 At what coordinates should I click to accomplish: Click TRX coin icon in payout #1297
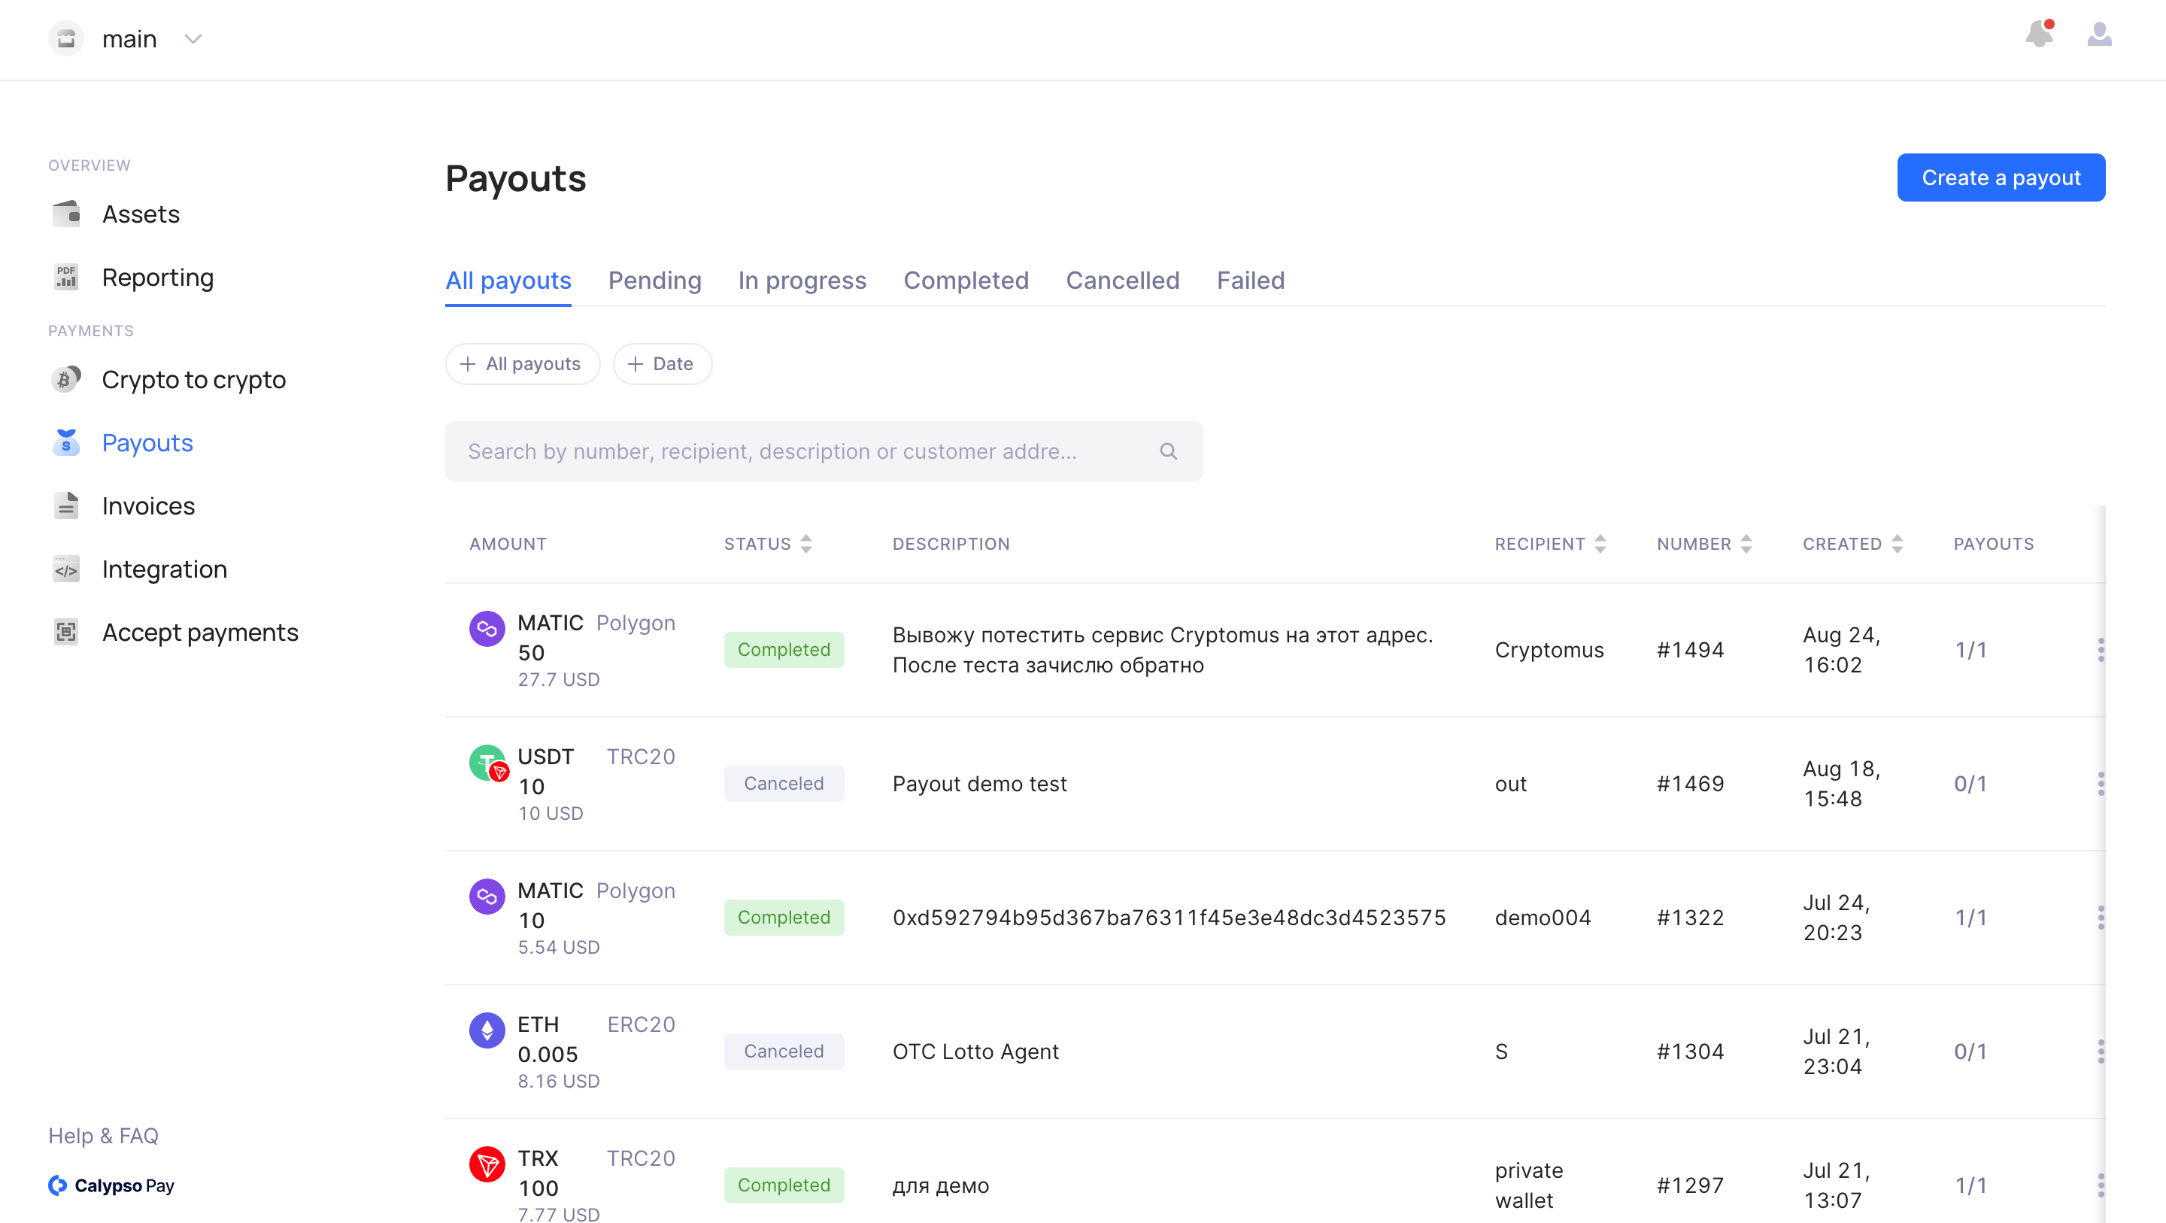[487, 1164]
